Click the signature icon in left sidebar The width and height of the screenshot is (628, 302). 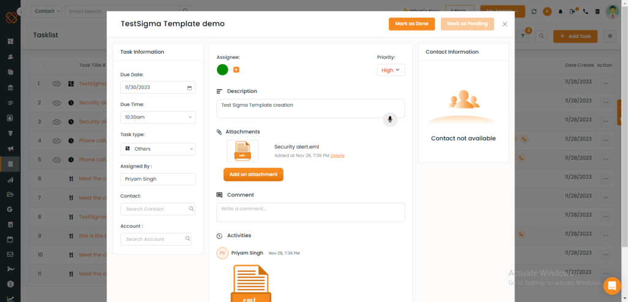coord(10,269)
